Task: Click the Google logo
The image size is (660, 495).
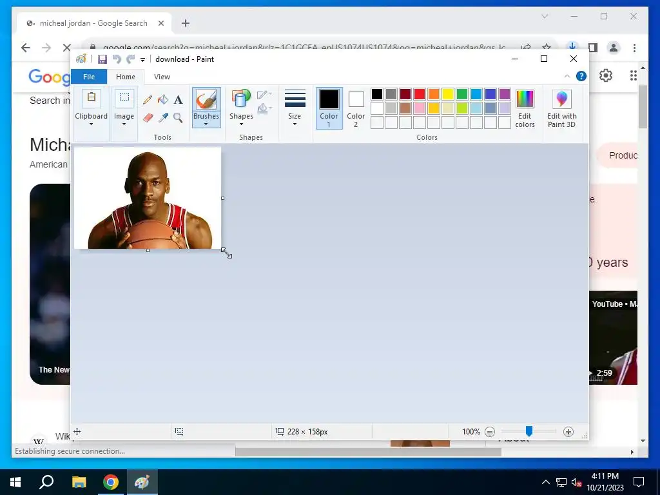Action: (x=49, y=77)
